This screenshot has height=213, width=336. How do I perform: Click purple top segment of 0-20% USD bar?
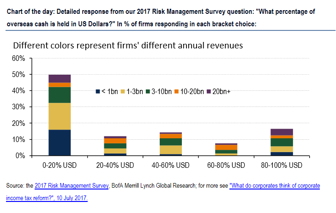click(60, 78)
